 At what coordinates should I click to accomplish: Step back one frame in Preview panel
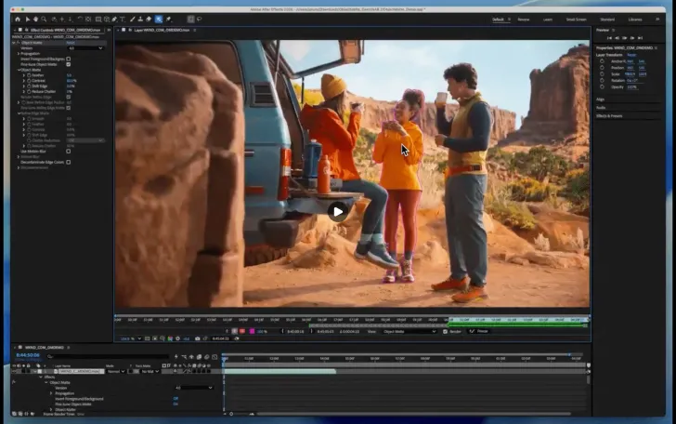coord(617,38)
